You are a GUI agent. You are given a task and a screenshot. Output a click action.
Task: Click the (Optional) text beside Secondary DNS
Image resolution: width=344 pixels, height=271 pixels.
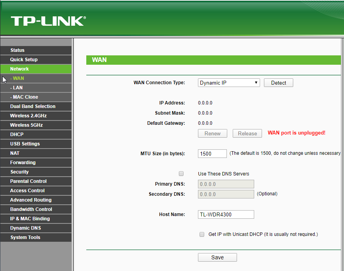267,194
